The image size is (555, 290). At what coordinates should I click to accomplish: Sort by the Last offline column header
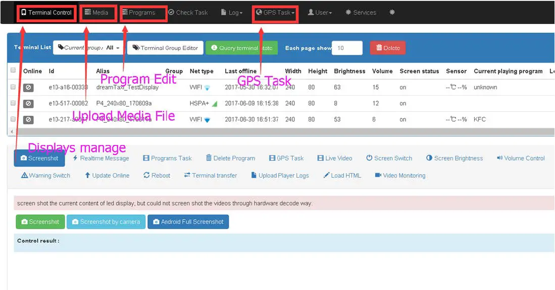coord(241,71)
